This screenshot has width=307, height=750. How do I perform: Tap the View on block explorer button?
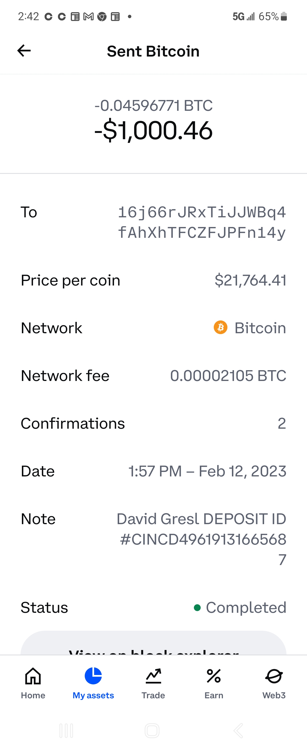[153, 645]
